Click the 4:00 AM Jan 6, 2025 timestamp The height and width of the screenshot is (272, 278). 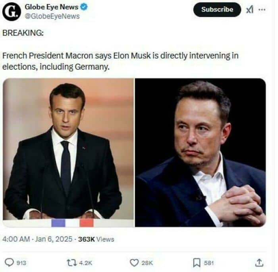(37, 239)
